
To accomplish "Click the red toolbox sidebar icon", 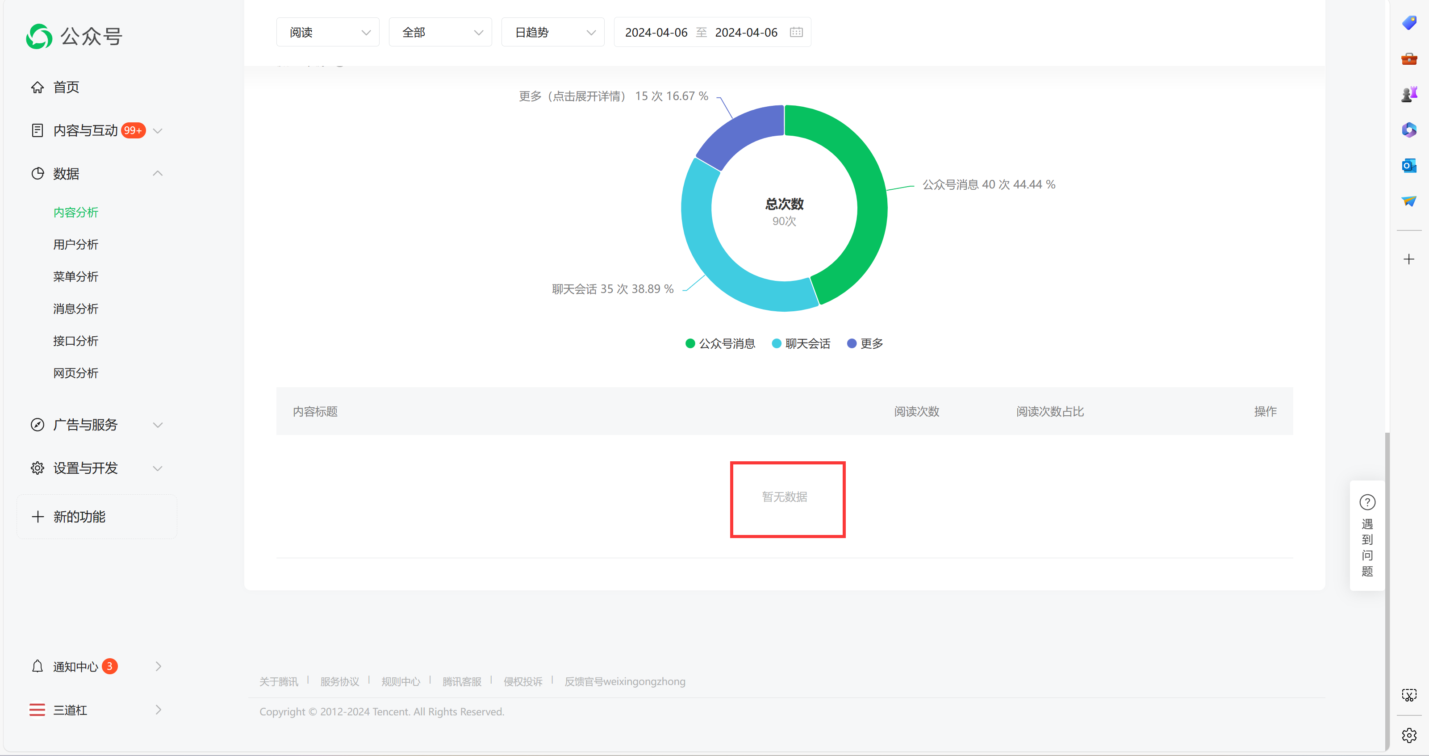I will point(1409,59).
